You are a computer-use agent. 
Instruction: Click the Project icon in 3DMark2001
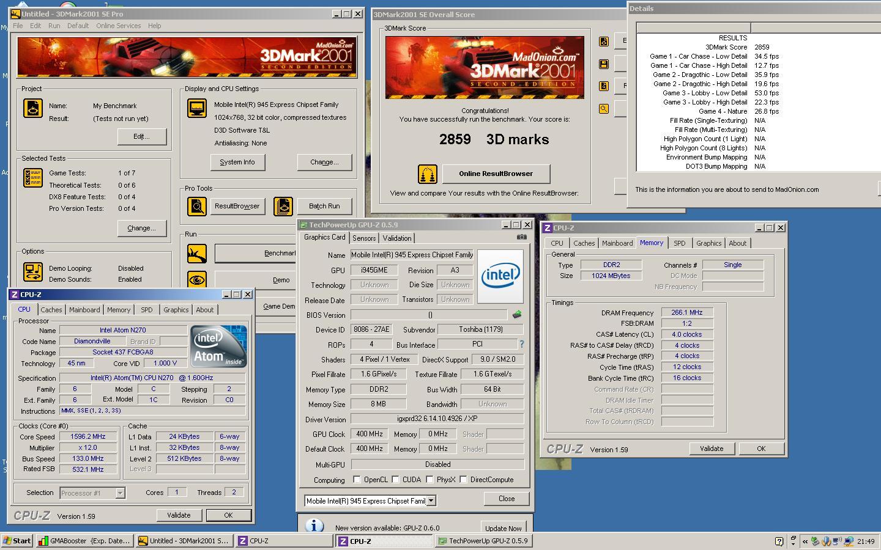tap(33, 108)
